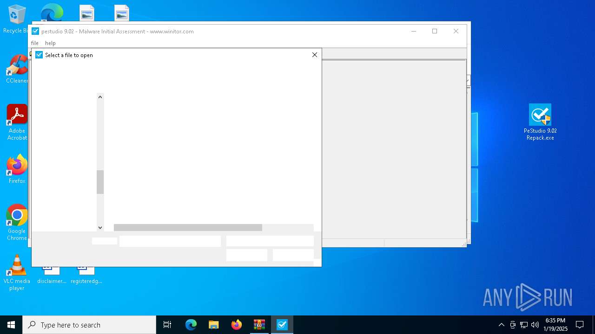Launch Microsoft Edge from the taskbar
The width and height of the screenshot is (595, 334).
coord(191,325)
